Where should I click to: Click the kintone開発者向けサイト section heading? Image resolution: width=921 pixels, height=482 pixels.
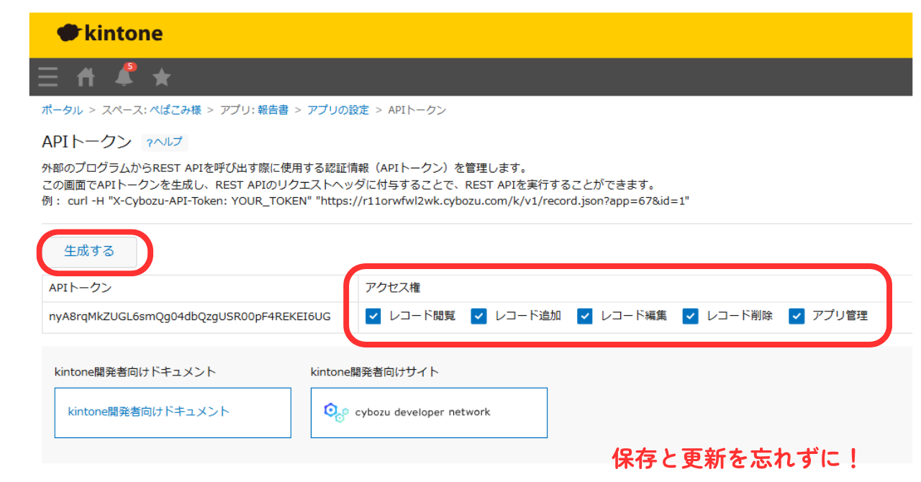click(x=375, y=372)
